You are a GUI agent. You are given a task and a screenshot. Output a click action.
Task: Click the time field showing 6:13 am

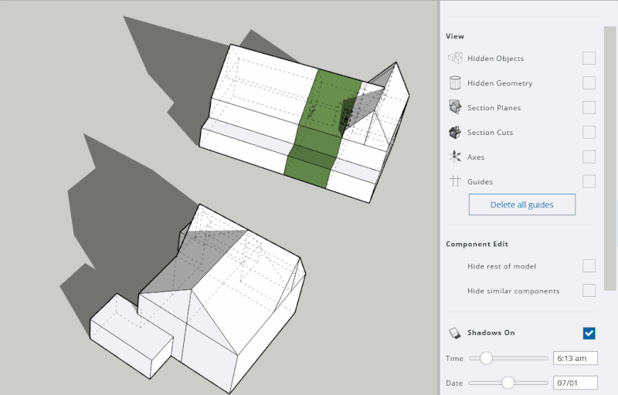[x=575, y=358]
